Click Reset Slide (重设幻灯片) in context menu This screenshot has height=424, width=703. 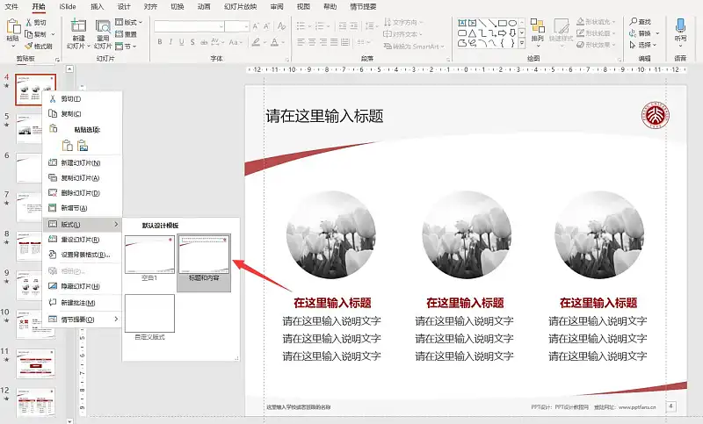[80, 240]
